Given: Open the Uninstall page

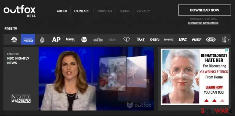Looking at the screenshot, I should pyautogui.click(x=104, y=11).
